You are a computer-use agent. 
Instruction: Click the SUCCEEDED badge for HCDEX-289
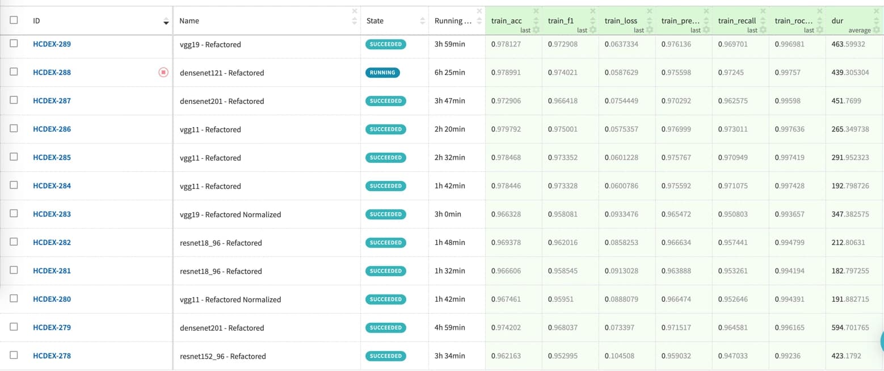coord(386,44)
